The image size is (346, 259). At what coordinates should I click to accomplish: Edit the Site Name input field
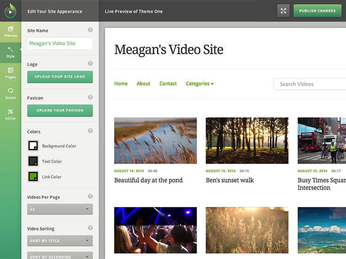(x=60, y=43)
